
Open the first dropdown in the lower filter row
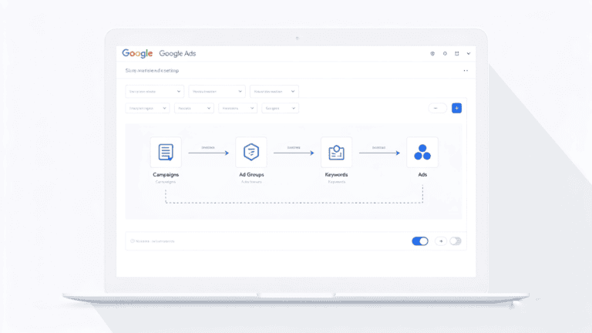pyautogui.click(x=148, y=109)
